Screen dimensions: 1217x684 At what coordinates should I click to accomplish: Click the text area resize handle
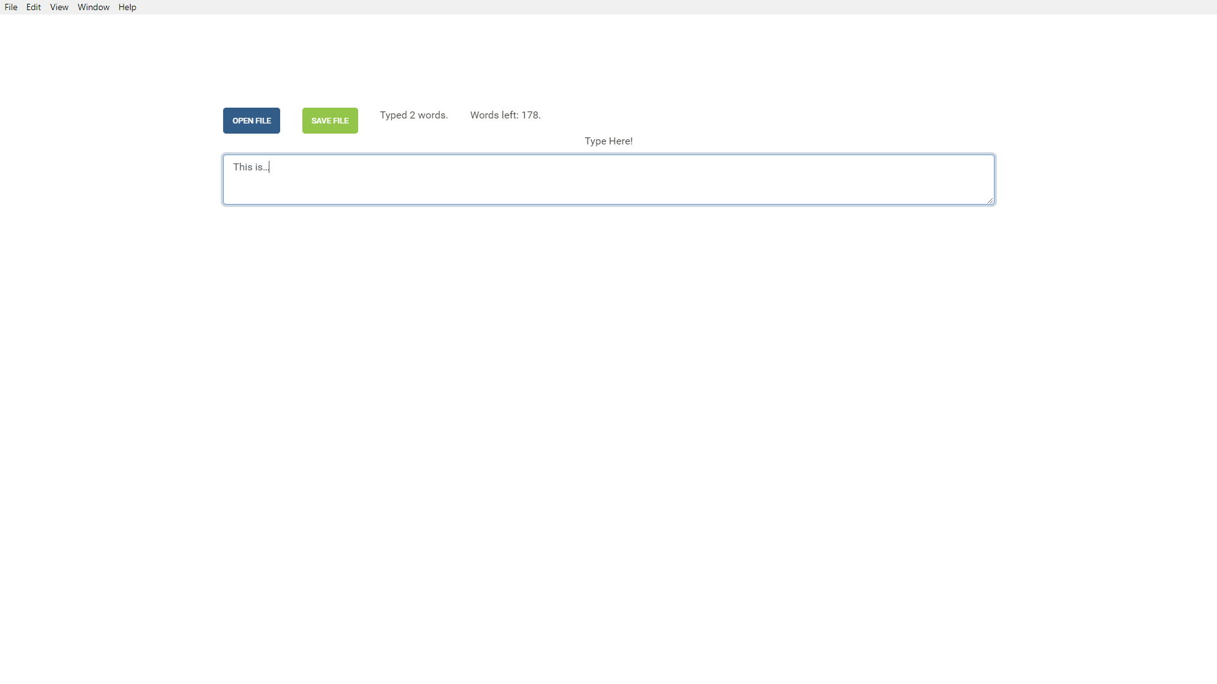989,200
